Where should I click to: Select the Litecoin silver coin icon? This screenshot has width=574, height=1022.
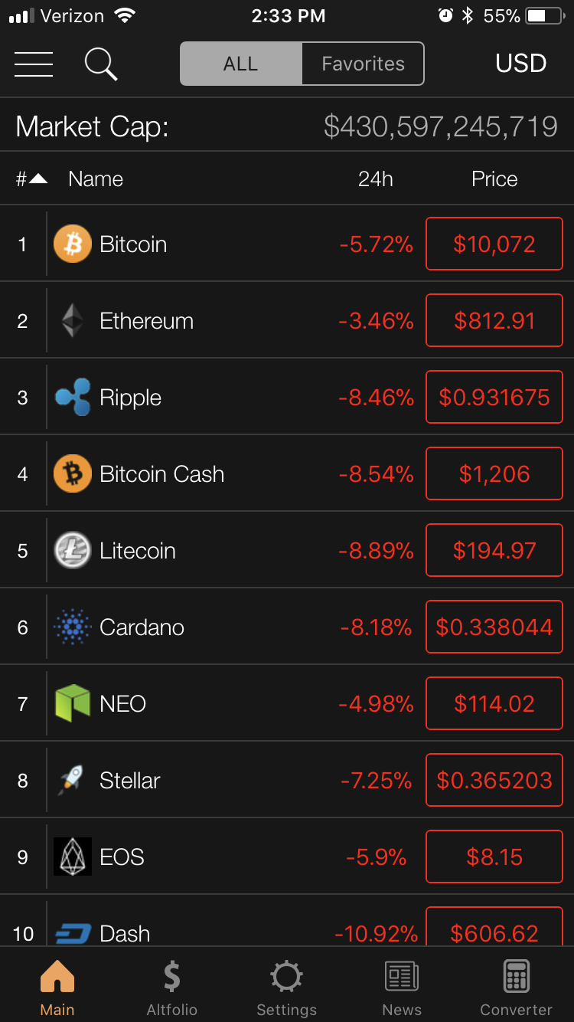tap(73, 550)
